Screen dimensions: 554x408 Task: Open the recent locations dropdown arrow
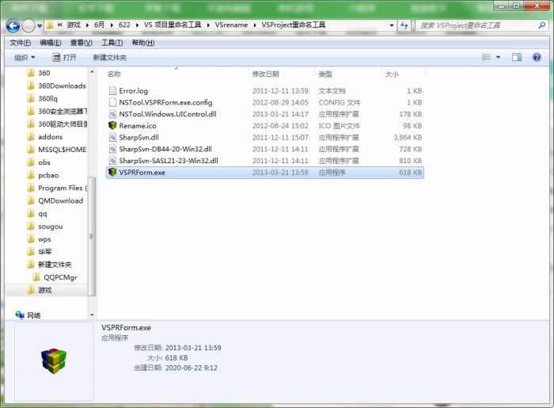pyautogui.click(x=40, y=26)
